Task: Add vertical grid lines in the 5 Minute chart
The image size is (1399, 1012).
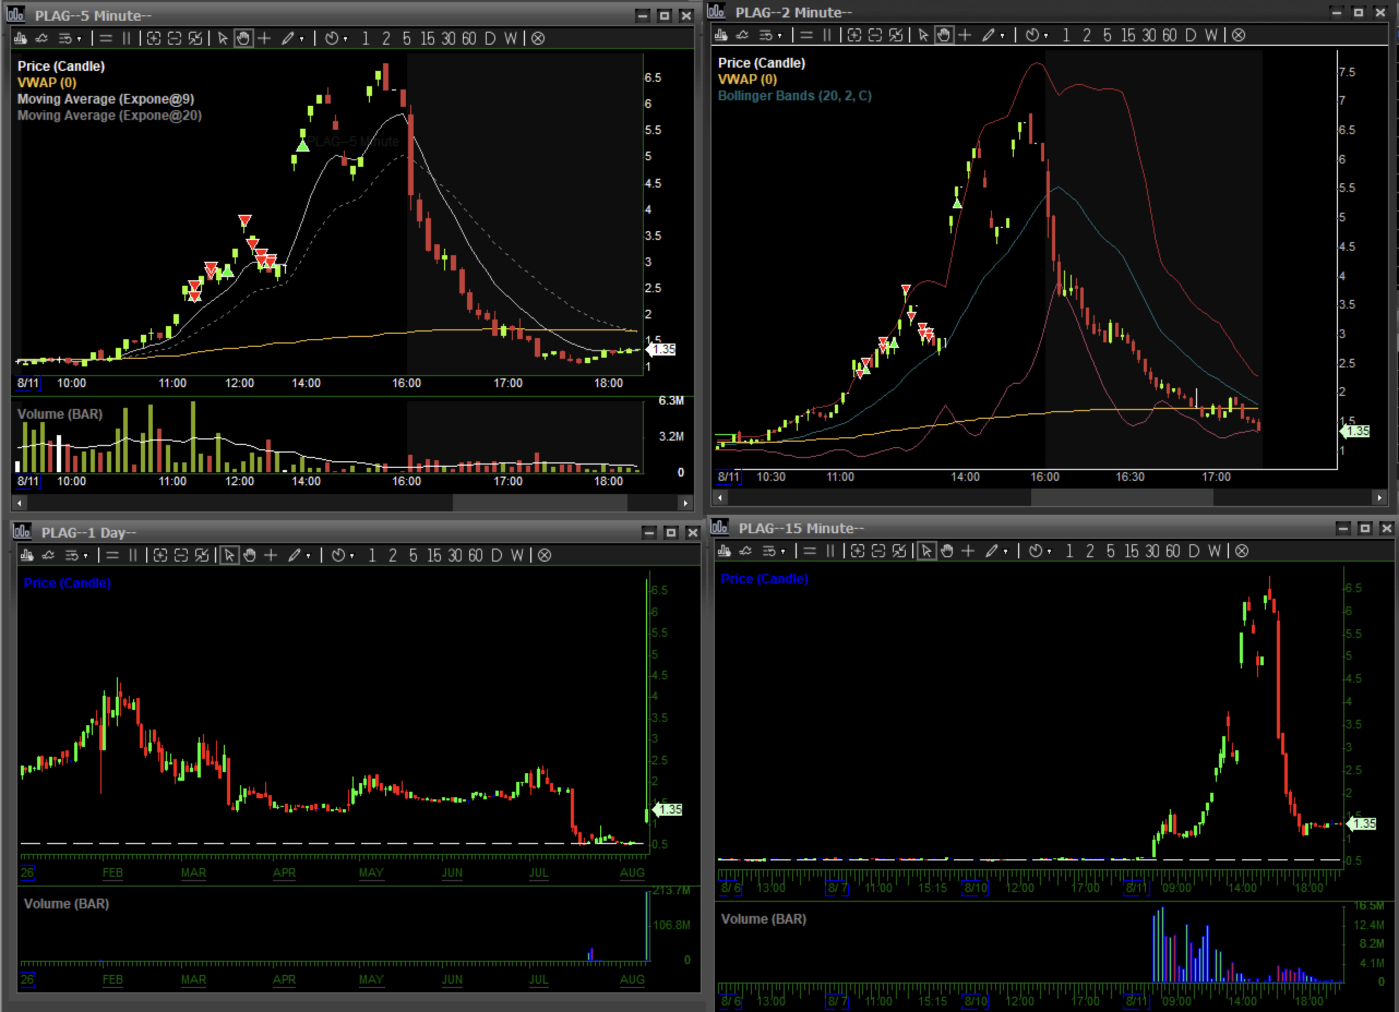Action: click(x=127, y=38)
